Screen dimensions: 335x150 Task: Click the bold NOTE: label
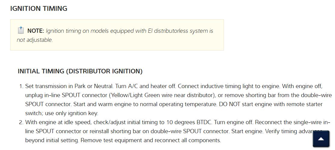tap(36, 31)
